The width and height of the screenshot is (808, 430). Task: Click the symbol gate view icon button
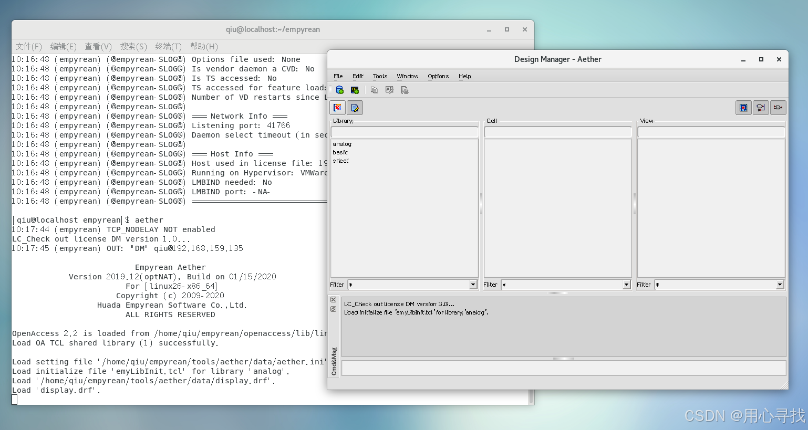click(778, 108)
